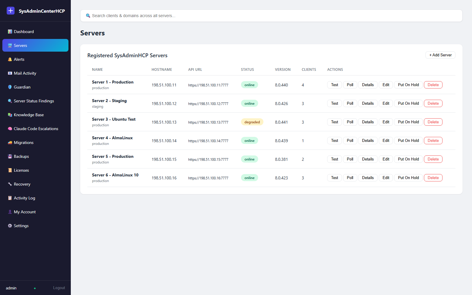Viewport: 472px width, 295px height.
Task: Log out of the admin account
Action: click(59, 288)
